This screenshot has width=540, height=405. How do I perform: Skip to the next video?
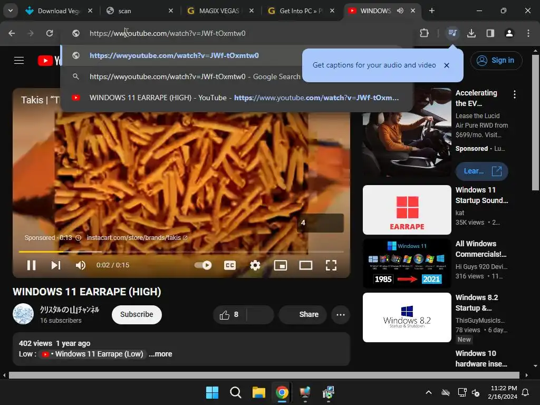click(56, 265)
